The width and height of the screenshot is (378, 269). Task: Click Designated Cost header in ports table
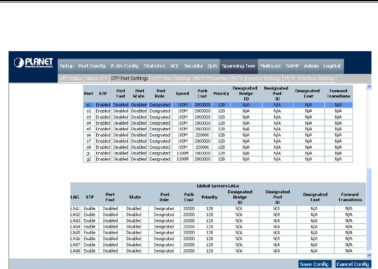[308, 94]
